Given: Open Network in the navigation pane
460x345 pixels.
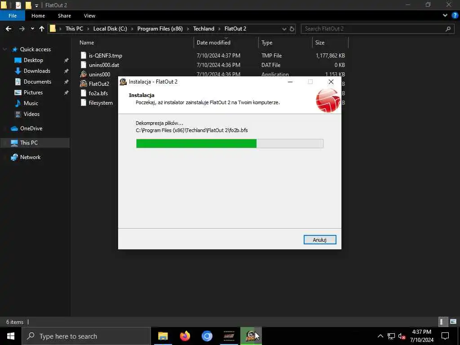Looking at the screenshot, I should click(x=30, y=157).
